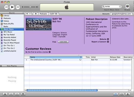Click the Report a Concern link
Viewport: 134px width, 97px height.
coord(100,42)
